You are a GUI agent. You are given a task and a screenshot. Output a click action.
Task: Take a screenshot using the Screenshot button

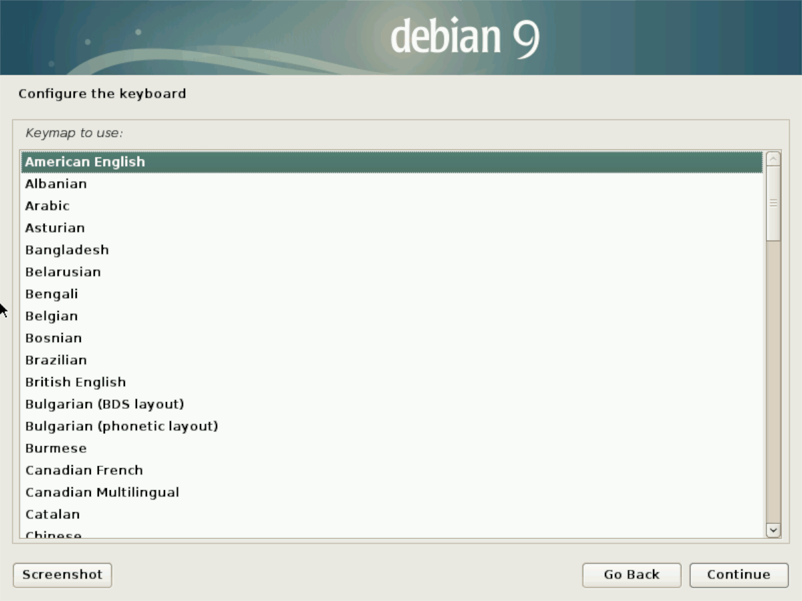[61, 574]
